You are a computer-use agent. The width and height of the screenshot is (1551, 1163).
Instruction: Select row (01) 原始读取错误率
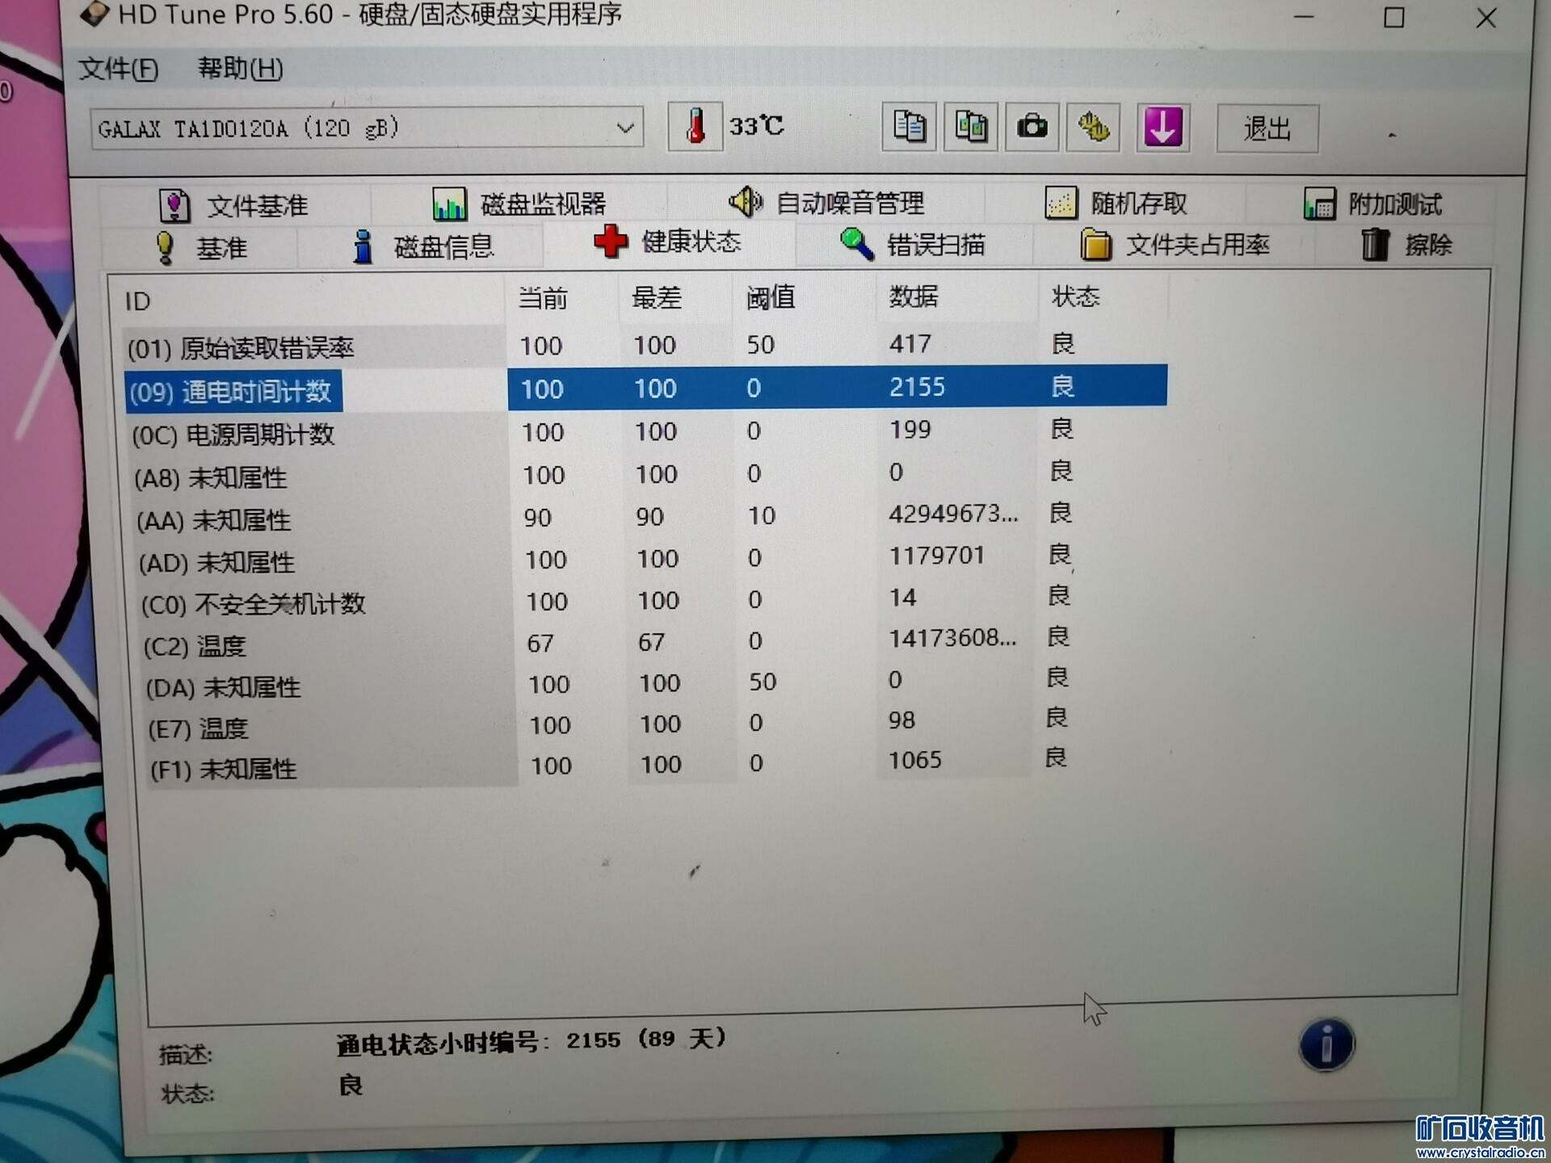[644, 346]
